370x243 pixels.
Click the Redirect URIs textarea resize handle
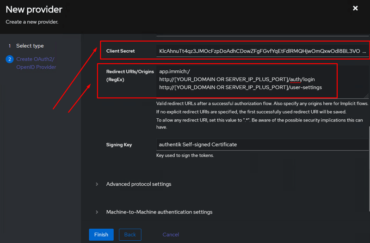pos(366,96)
